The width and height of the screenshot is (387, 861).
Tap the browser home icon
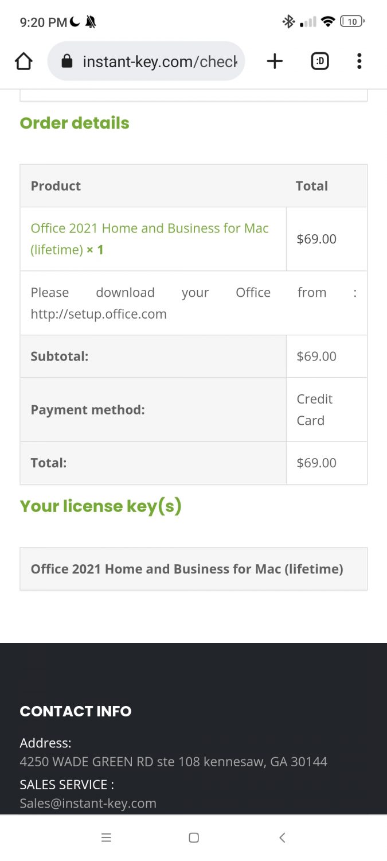(24, 61)
